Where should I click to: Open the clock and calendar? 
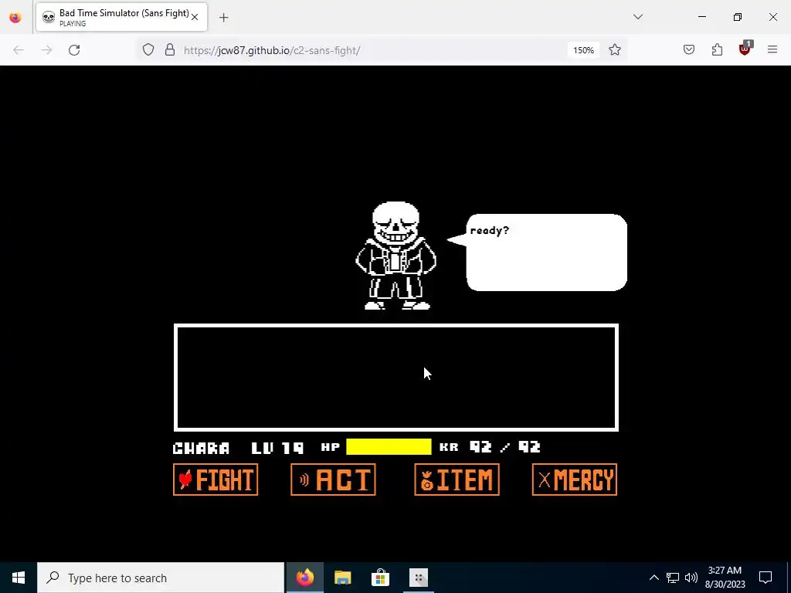click(725, 578)
